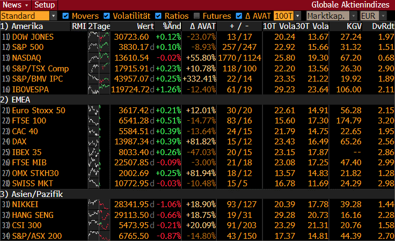Select the S&P 500 index
The height and width of the screenshot is (241, 395).
28,47
